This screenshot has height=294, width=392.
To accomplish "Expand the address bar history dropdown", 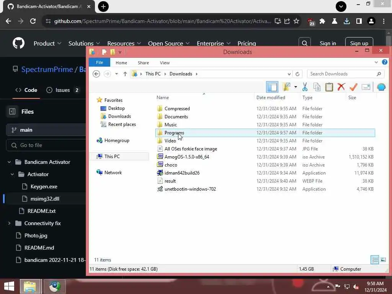I will (289, 74).
